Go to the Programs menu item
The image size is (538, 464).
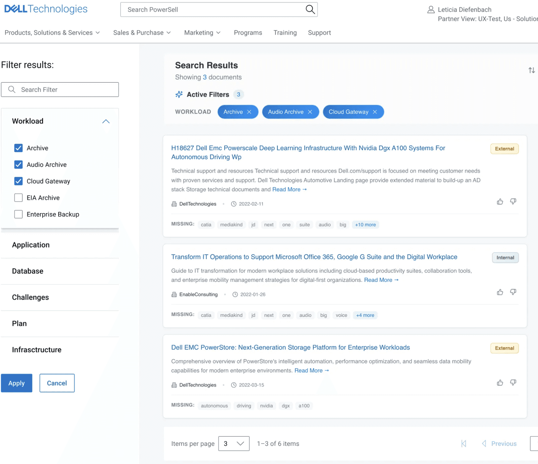tap(248, 33)
